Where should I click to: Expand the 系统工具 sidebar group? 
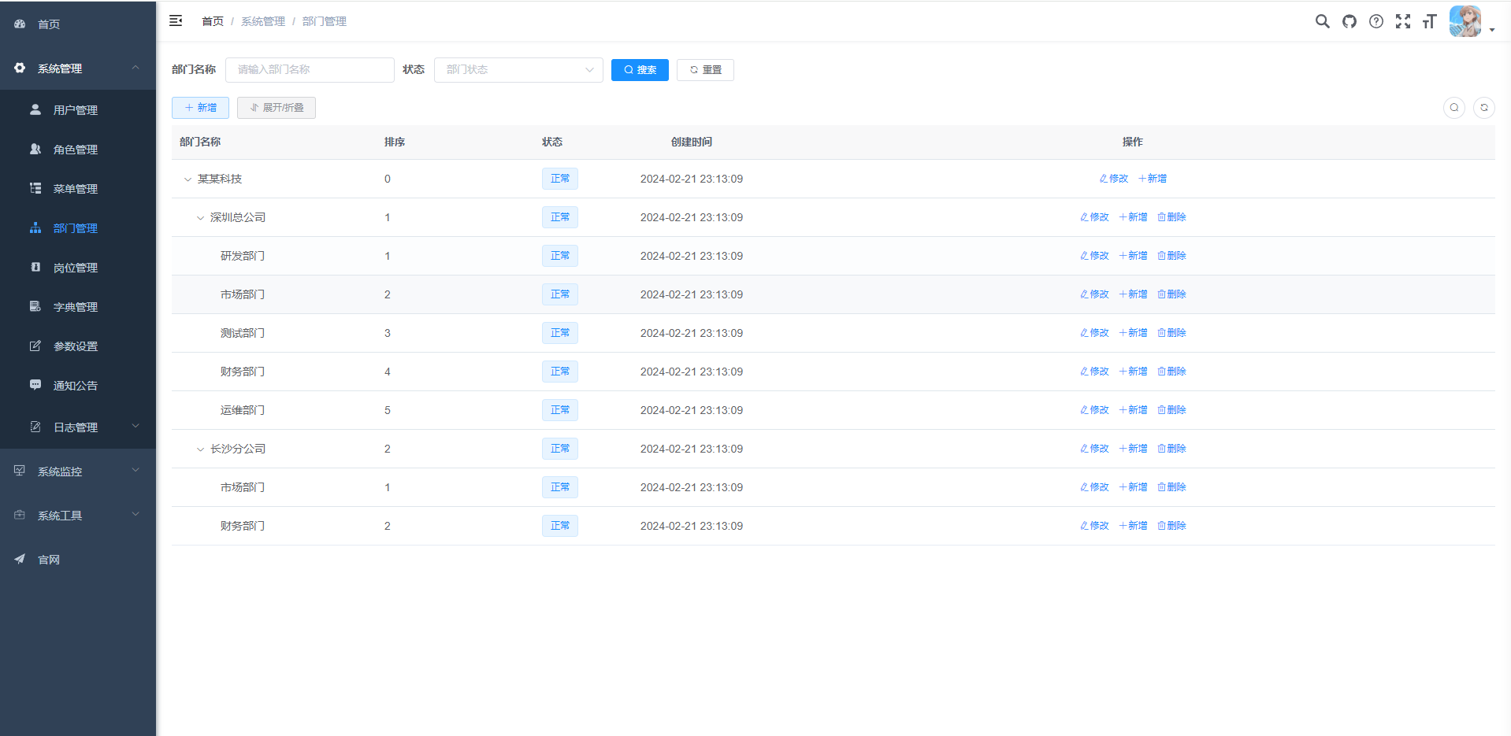[78, 516]
